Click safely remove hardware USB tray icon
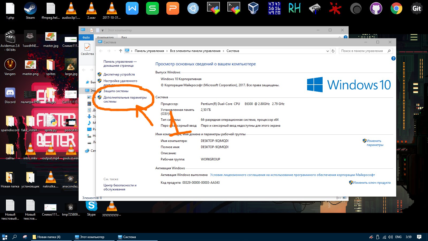The image size is (428, 241). click(x=378, y=237)
